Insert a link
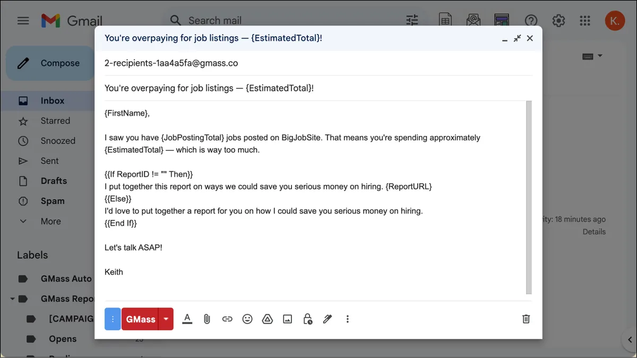The width and height of the screenshot is (637, 358). coord(227,319)
